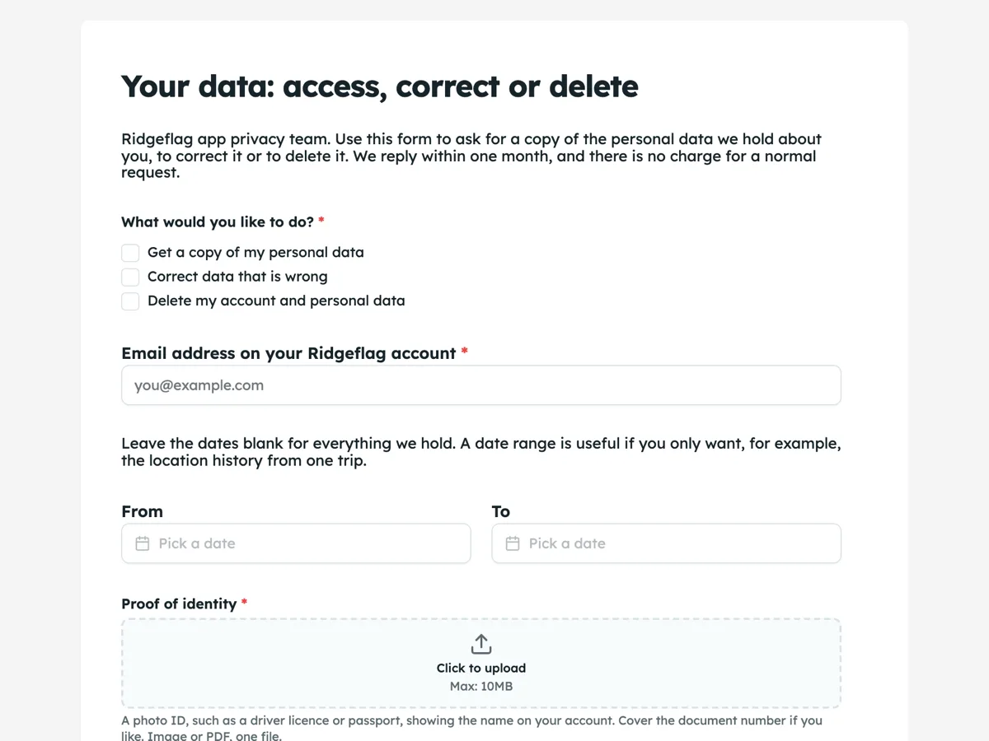Check Get a copy of my personal data

(x=130, y=253)
